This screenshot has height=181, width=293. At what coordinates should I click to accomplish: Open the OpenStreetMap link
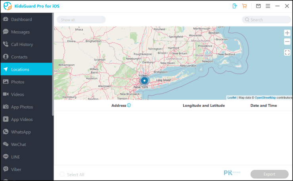coord(265,98)
